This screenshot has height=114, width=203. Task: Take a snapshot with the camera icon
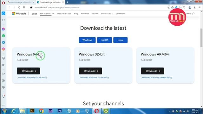coord(173,8)
